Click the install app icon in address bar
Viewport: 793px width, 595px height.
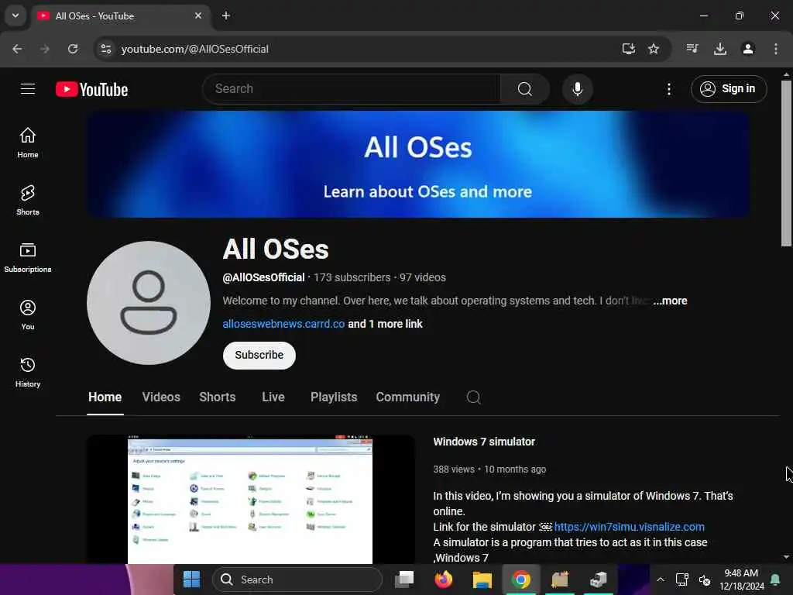[x=628, y=49]
